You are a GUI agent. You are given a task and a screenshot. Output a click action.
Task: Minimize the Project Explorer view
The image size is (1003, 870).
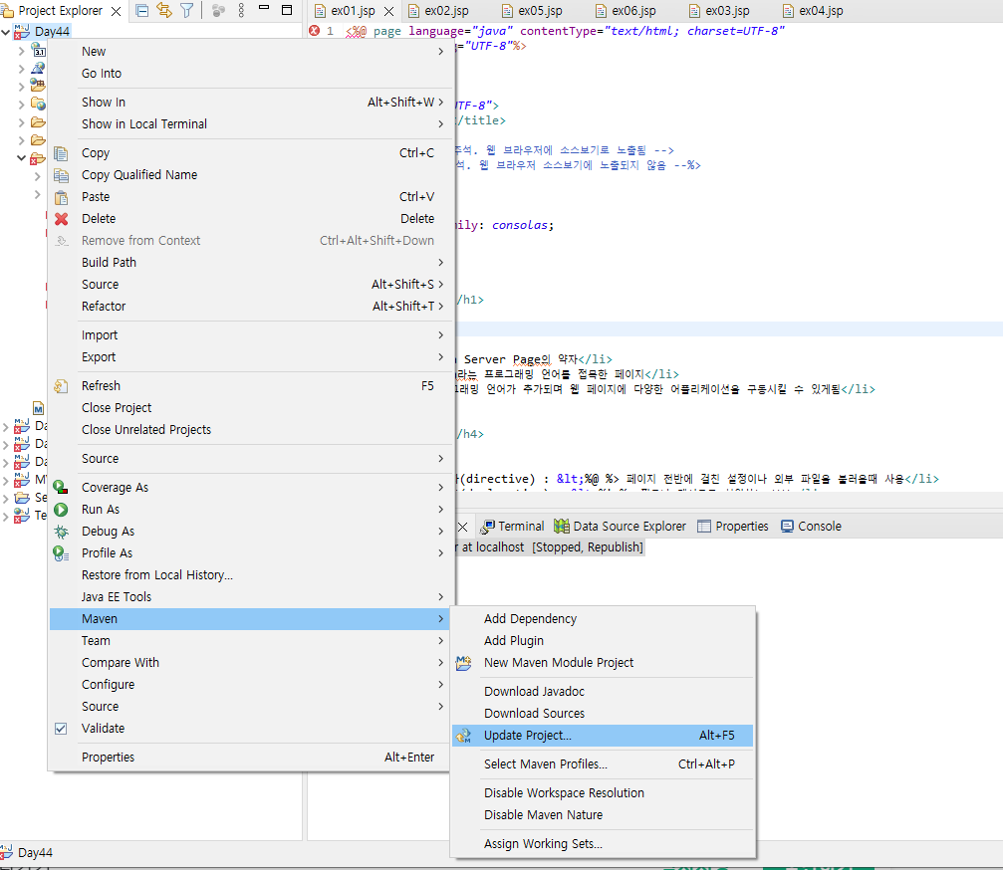[x=264, y=8]
